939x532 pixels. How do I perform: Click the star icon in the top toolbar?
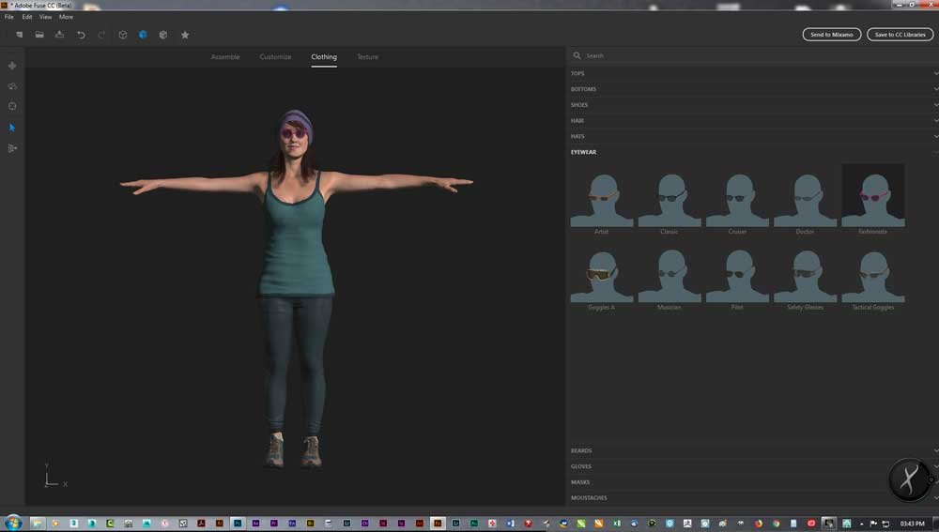185,35
